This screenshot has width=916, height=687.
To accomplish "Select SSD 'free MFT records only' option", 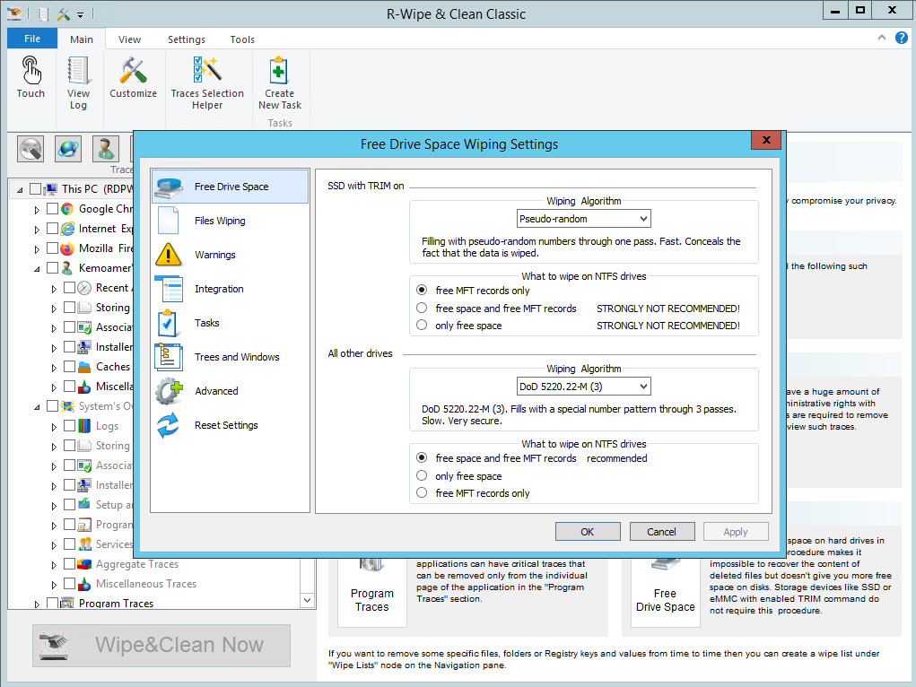I will pyautogui.click(x=422, y=291).
